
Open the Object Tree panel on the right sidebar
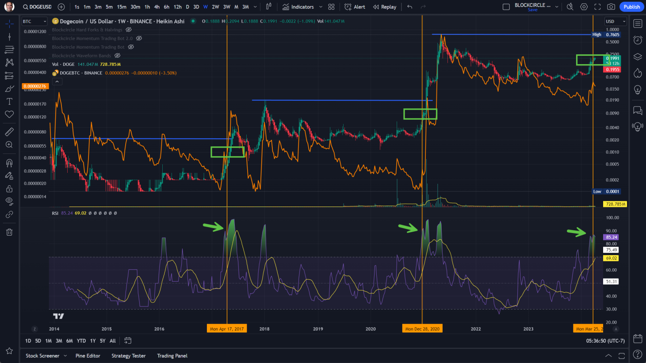(x=638, y=57)
